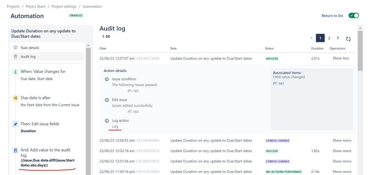Image resolution: width=368 pixels, height=175 pixels.
Task: Expand the 12:06:55 am entry with Show more
Action: (x=342, y=140)
